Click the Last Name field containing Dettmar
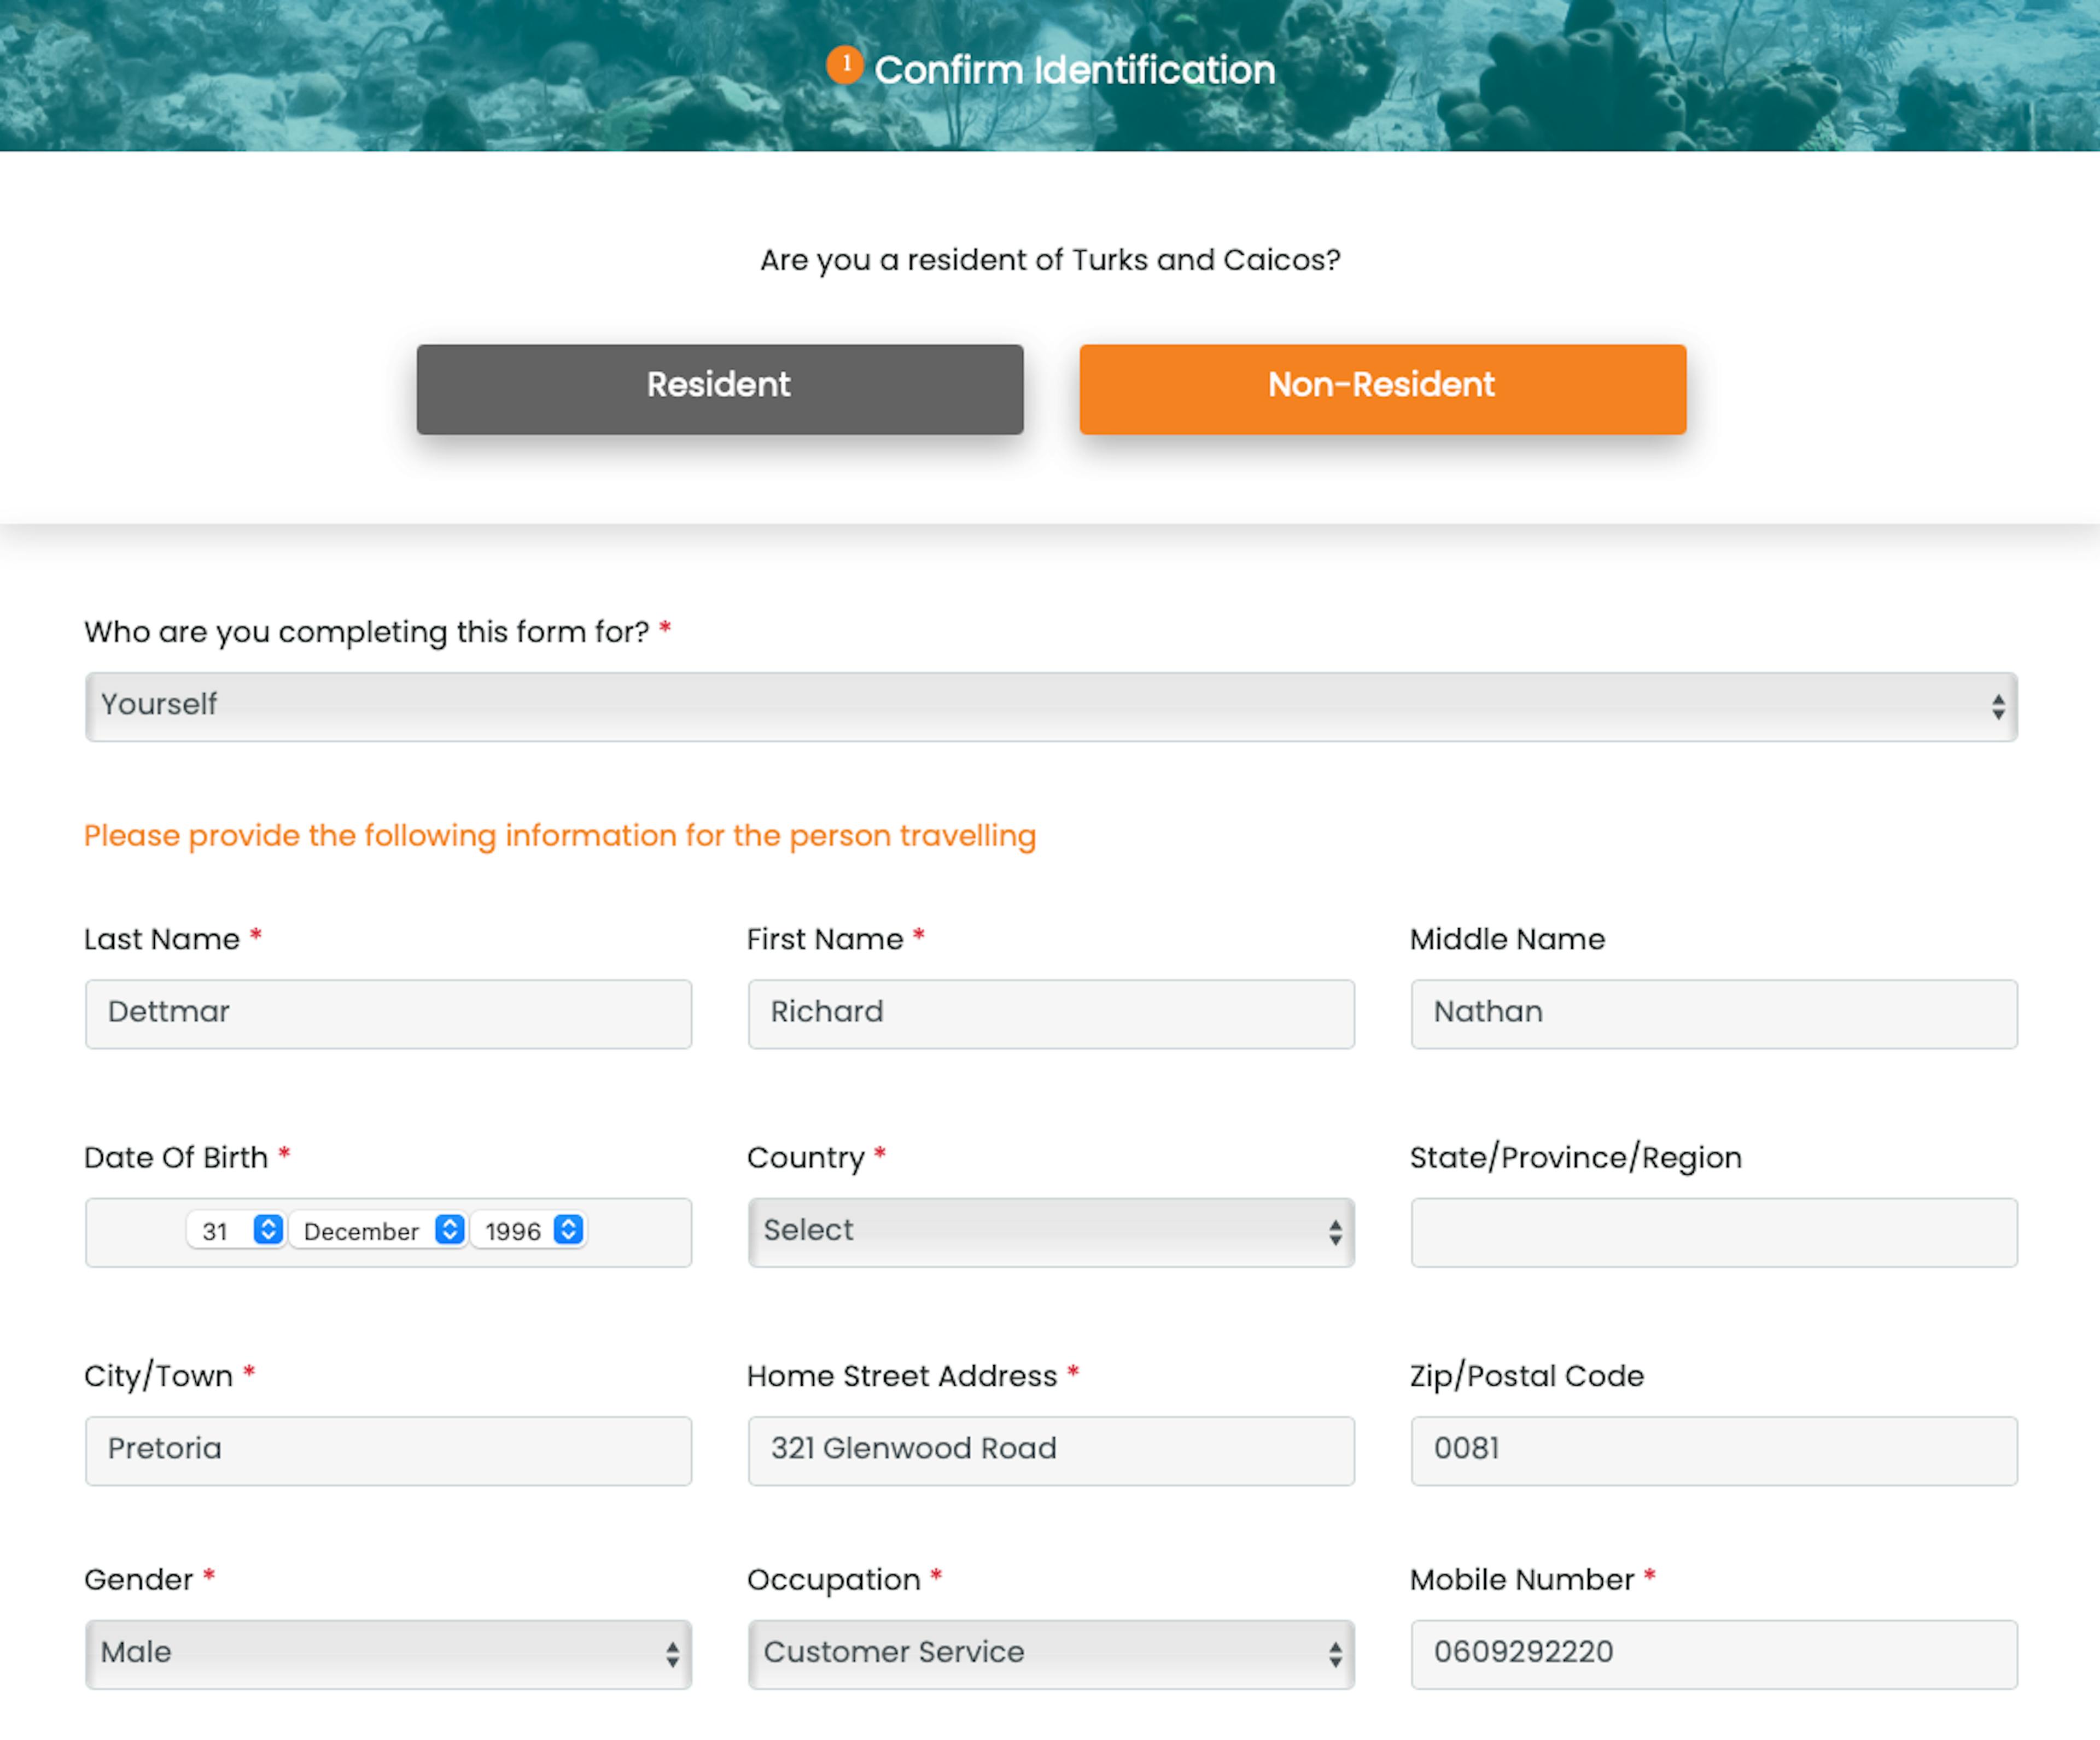This screenshot has height=1740, width=2100. click(388, 1013)
